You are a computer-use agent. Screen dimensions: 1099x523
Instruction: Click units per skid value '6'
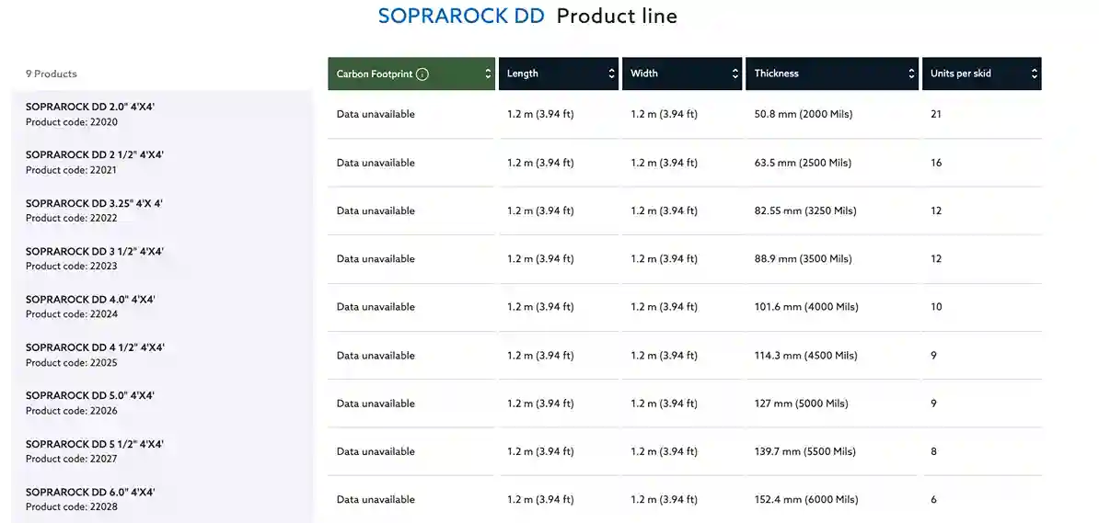(x=933, y=500)
